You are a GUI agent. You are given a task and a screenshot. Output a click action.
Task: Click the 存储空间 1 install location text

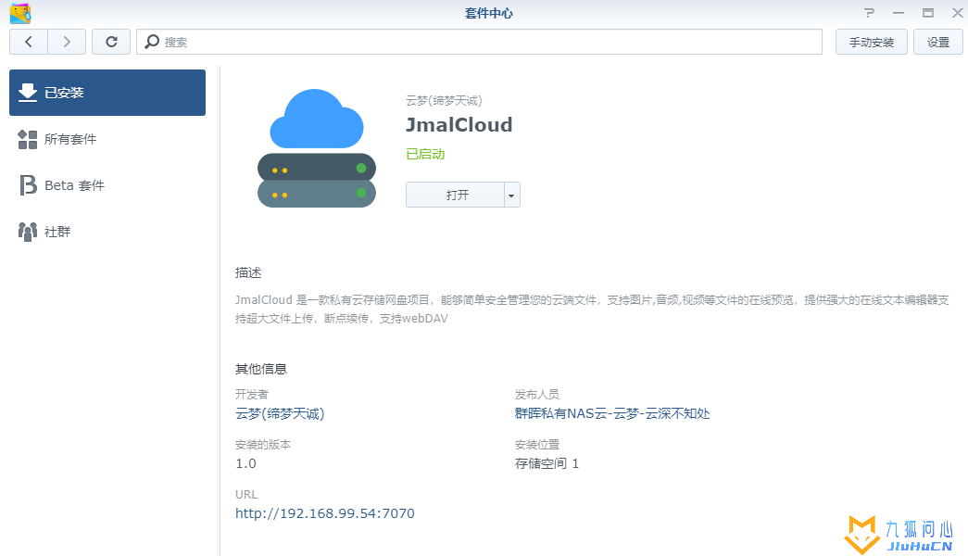tap(547, 463)
